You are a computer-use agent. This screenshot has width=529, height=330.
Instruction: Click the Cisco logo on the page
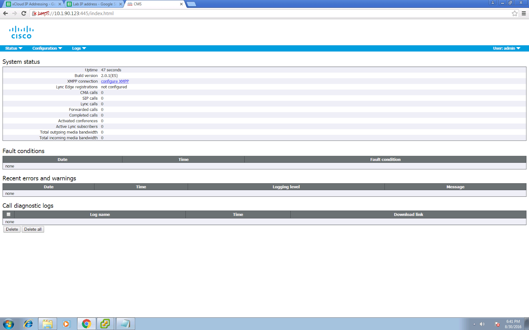[21, 32]
